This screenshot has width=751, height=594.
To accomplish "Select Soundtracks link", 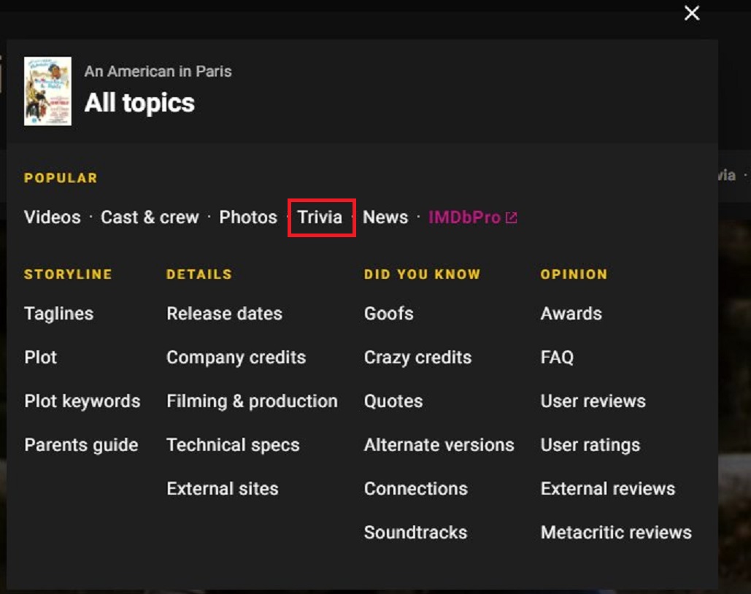I will pos(415,533).
